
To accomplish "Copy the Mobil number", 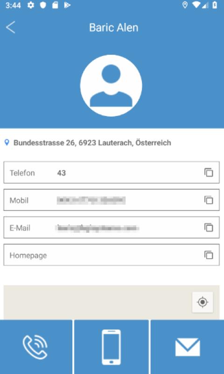I will click(209, 200).
